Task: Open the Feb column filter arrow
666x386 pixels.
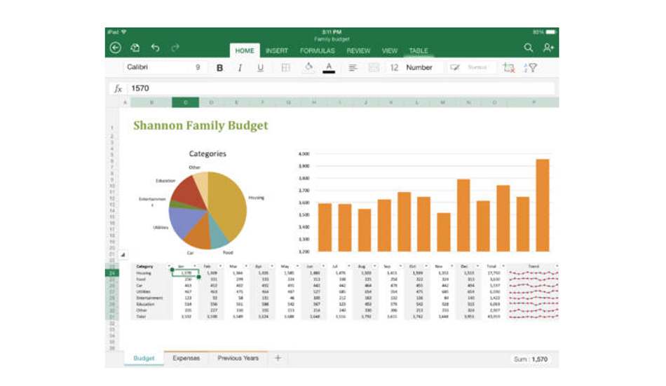Action: tap(220, 266)
